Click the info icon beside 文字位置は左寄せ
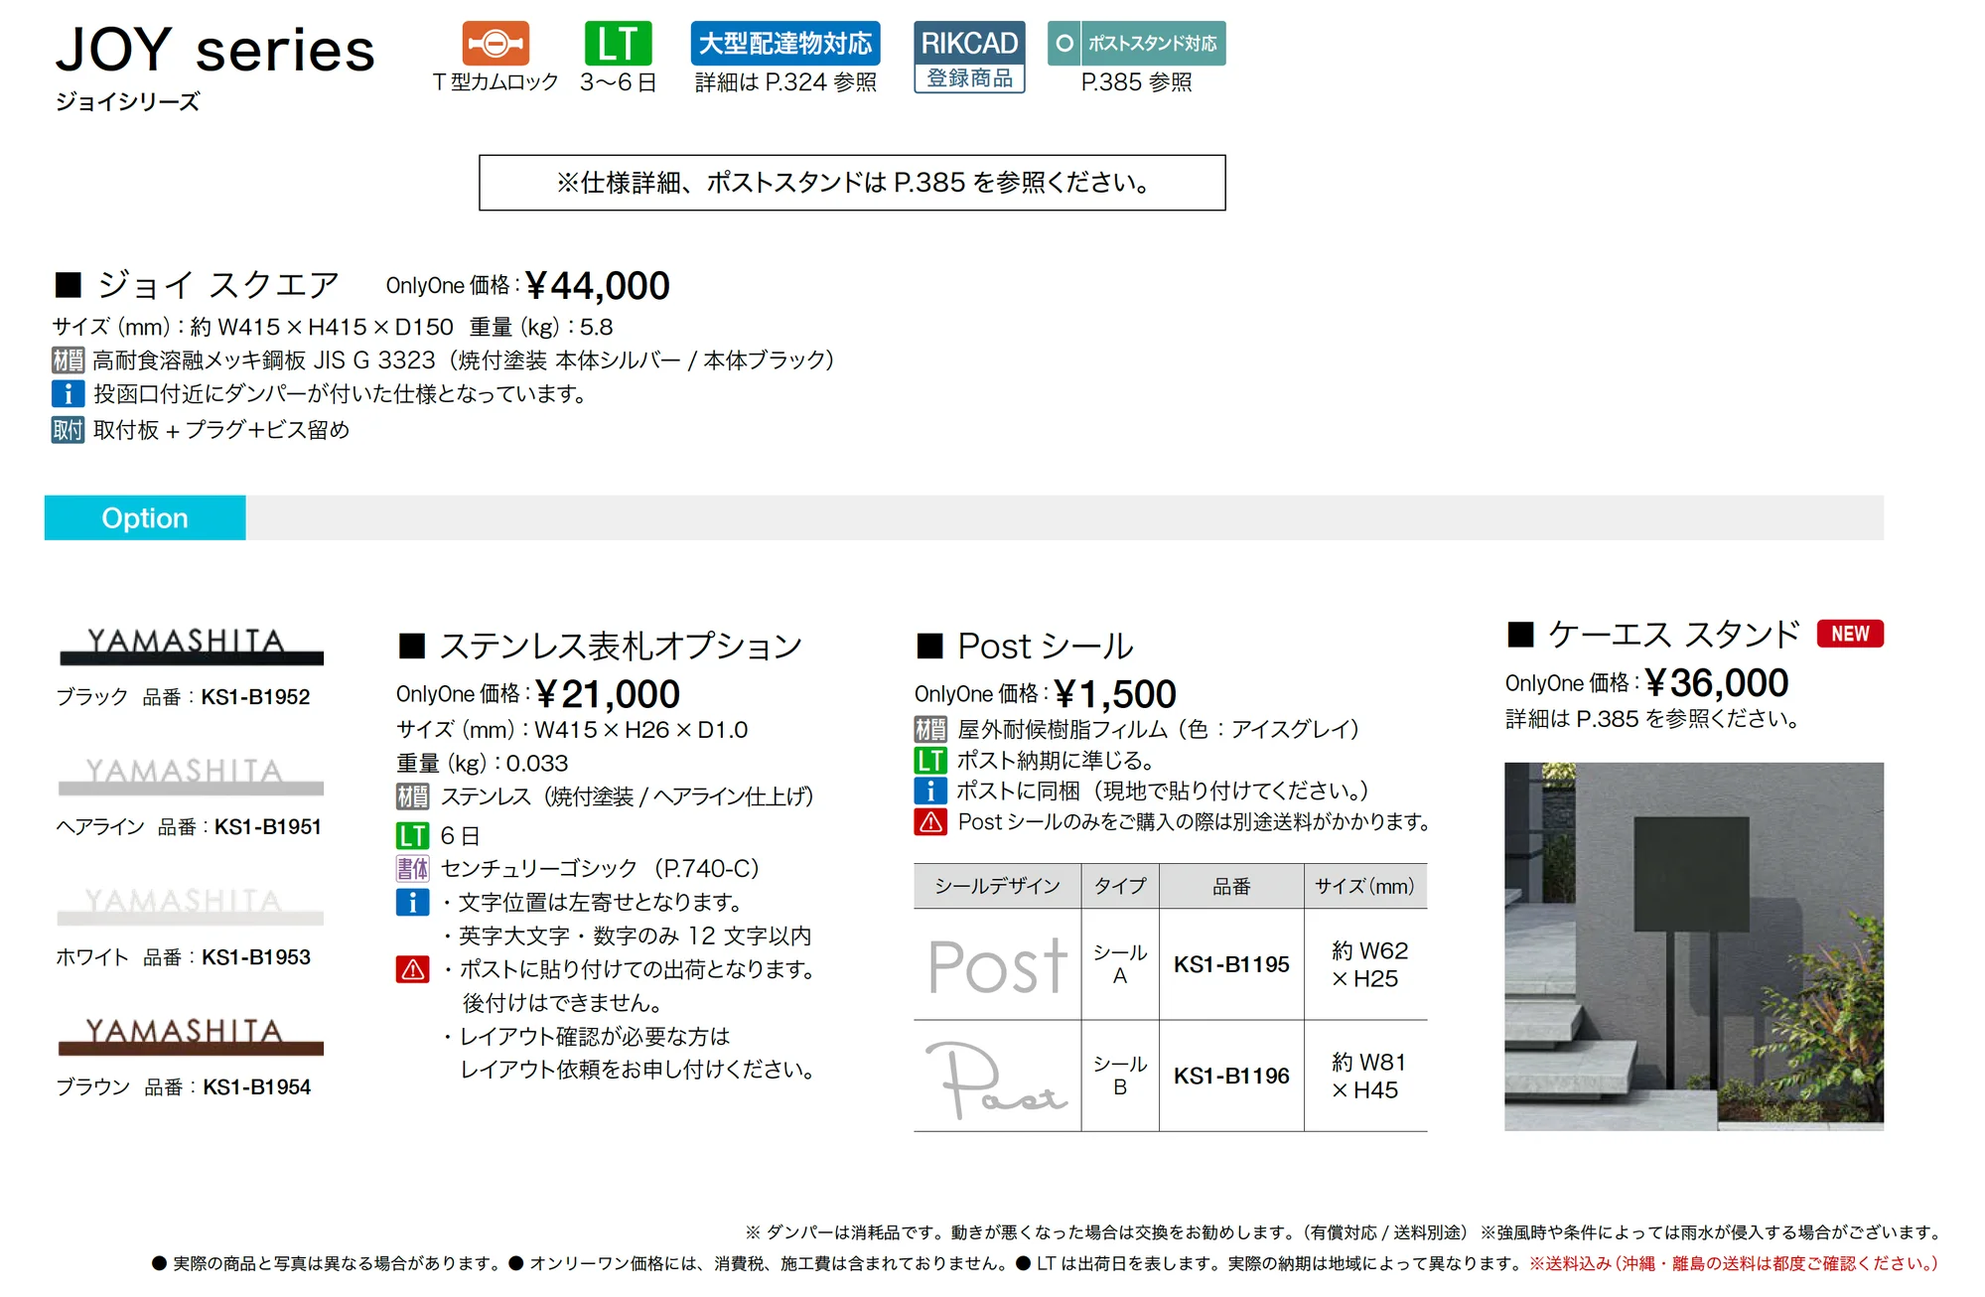 (412, 903)
